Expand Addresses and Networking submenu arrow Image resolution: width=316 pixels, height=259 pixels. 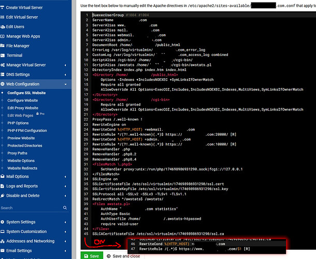coord(65,241)
